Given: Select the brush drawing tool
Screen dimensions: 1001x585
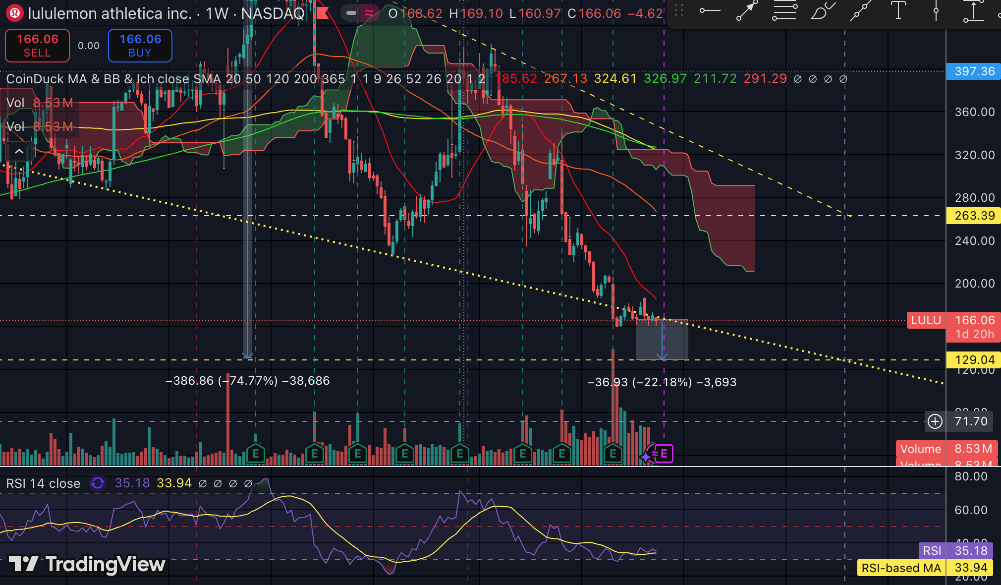Looking at the screenshot, I should tap(823, 11).
